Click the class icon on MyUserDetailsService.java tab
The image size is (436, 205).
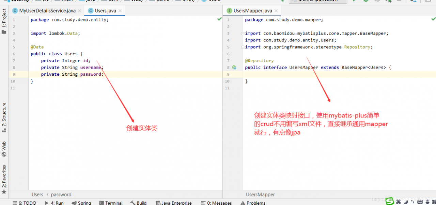pos(15,11)
